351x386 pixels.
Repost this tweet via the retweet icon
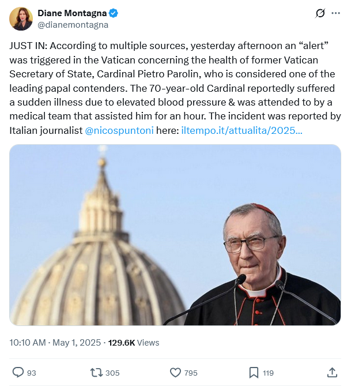[x=96, y=372]
